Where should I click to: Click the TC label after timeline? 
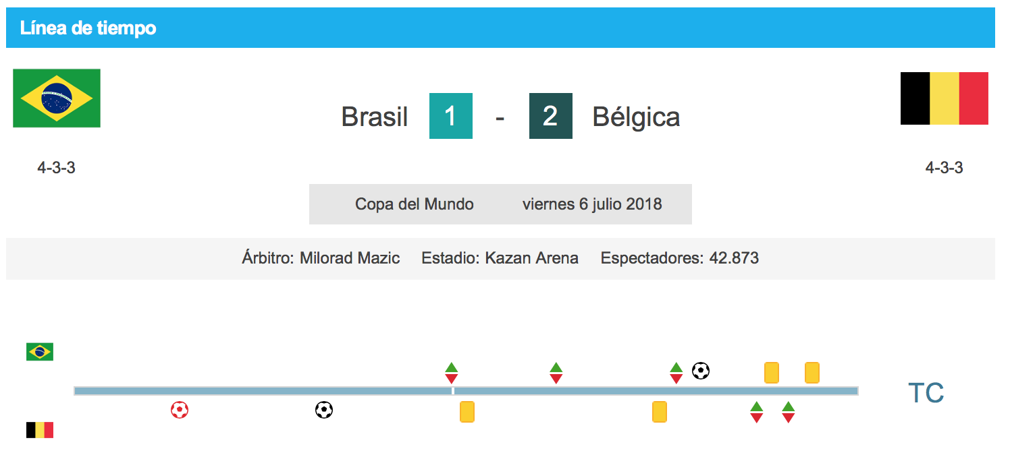(x=926, y=393)
